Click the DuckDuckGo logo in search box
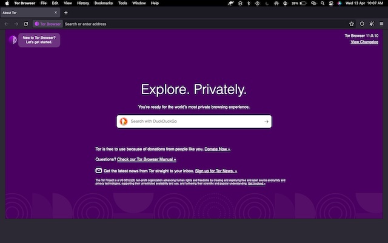This screenshot has height=243, width=388. 124,122
